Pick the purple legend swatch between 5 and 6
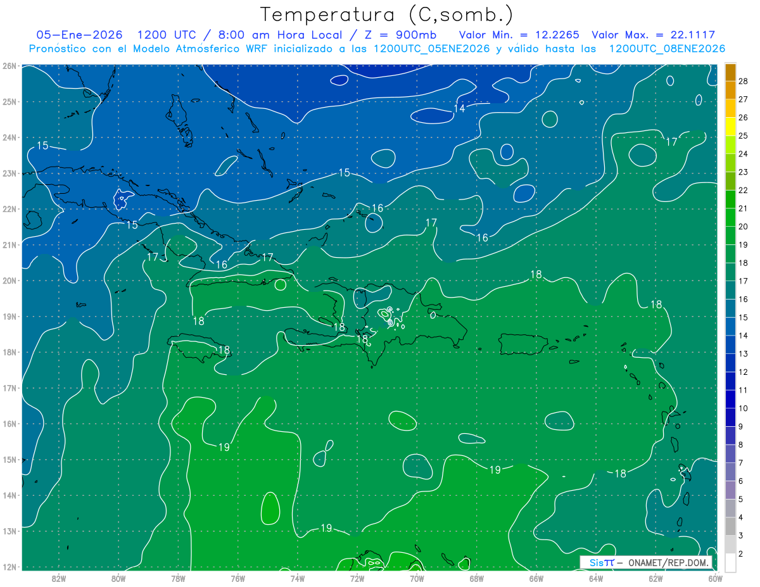This screenshot has height=587, width=760. pyautogui.click(x=730, y=490)
